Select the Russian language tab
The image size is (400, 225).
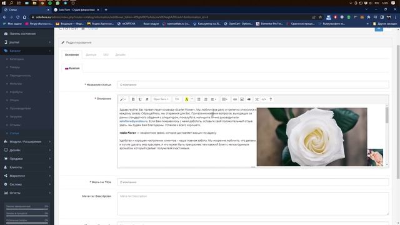[72, 68]
